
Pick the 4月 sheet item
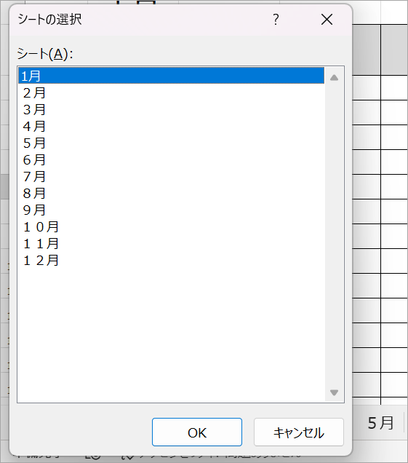coord(171,127)
